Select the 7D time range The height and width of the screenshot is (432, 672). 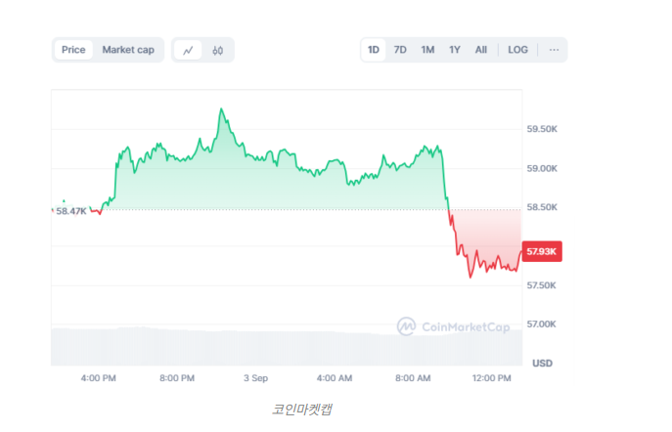[x=400, y=50]
